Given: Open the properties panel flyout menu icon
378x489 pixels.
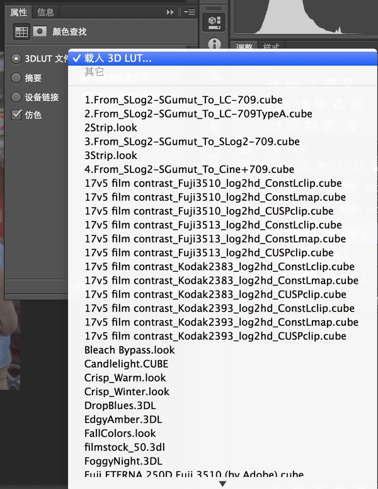Looking at the screenshot, I should click(190, 12).
